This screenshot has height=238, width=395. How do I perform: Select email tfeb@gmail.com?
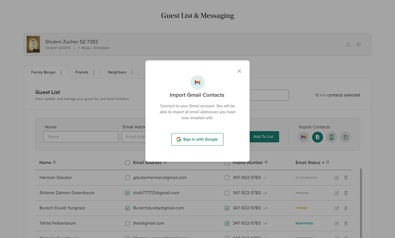click(x=149, y=223)
